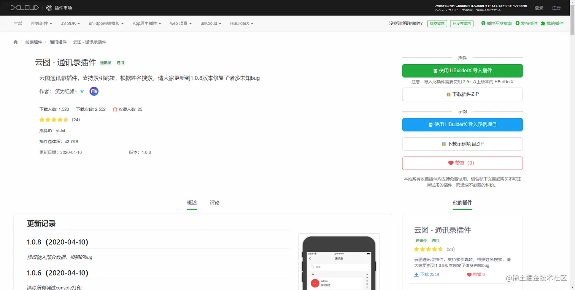575x290 pixels.
Task: Click the round purple author avatar
Action: (94, 91)
